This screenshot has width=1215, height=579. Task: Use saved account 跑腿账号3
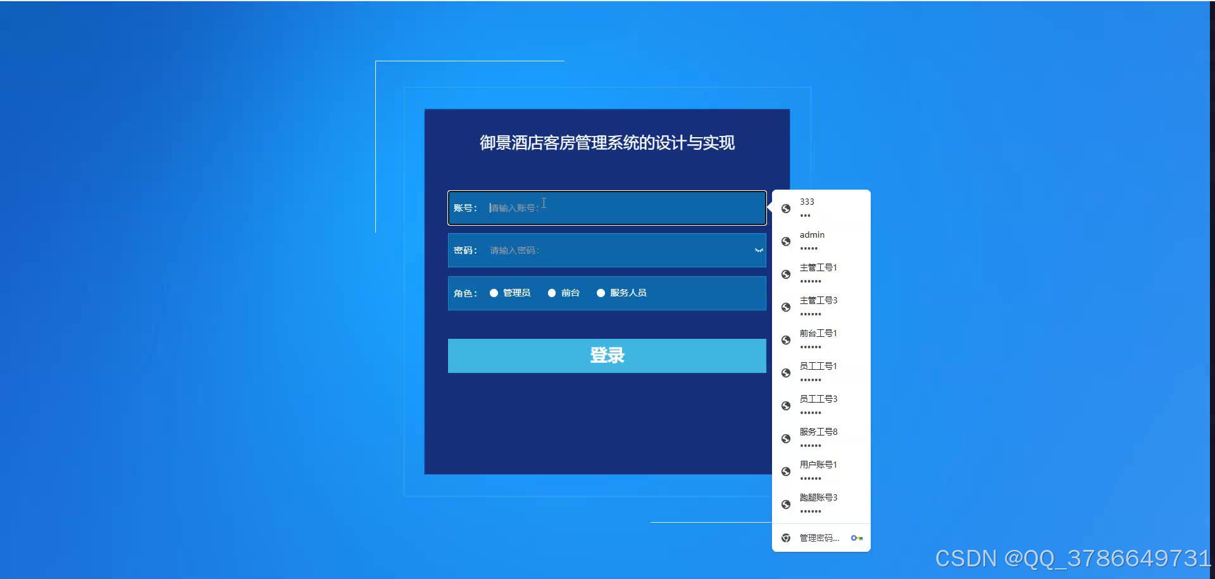click(x=821, y=504)
